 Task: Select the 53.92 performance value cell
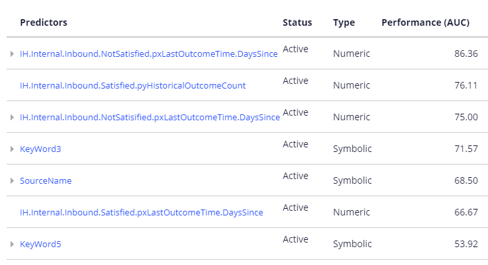(465, 244)
